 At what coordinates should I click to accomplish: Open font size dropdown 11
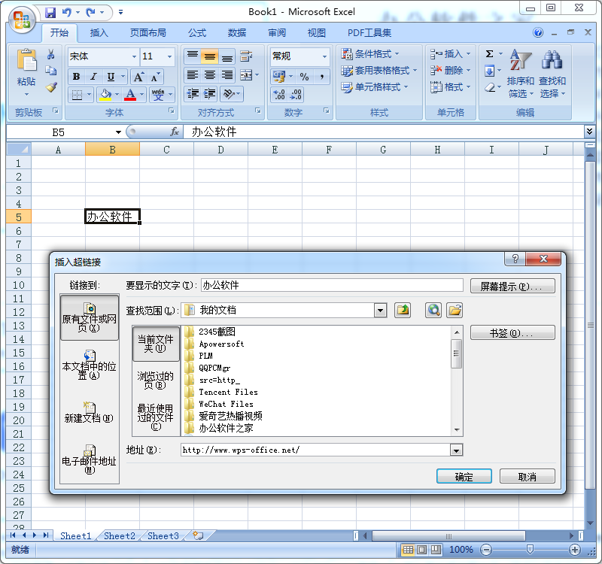pos(169,56)
